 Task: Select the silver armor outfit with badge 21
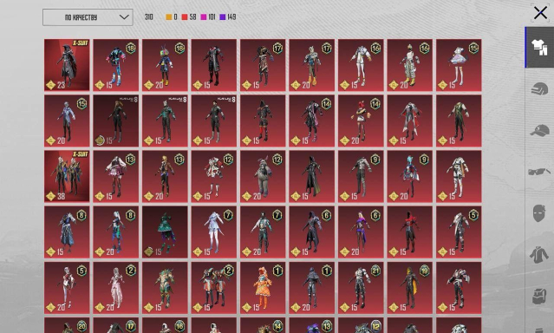(x=361, y=288)
